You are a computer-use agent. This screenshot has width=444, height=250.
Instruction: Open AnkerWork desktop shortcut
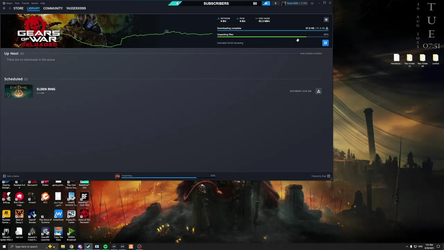pos(58,216)
